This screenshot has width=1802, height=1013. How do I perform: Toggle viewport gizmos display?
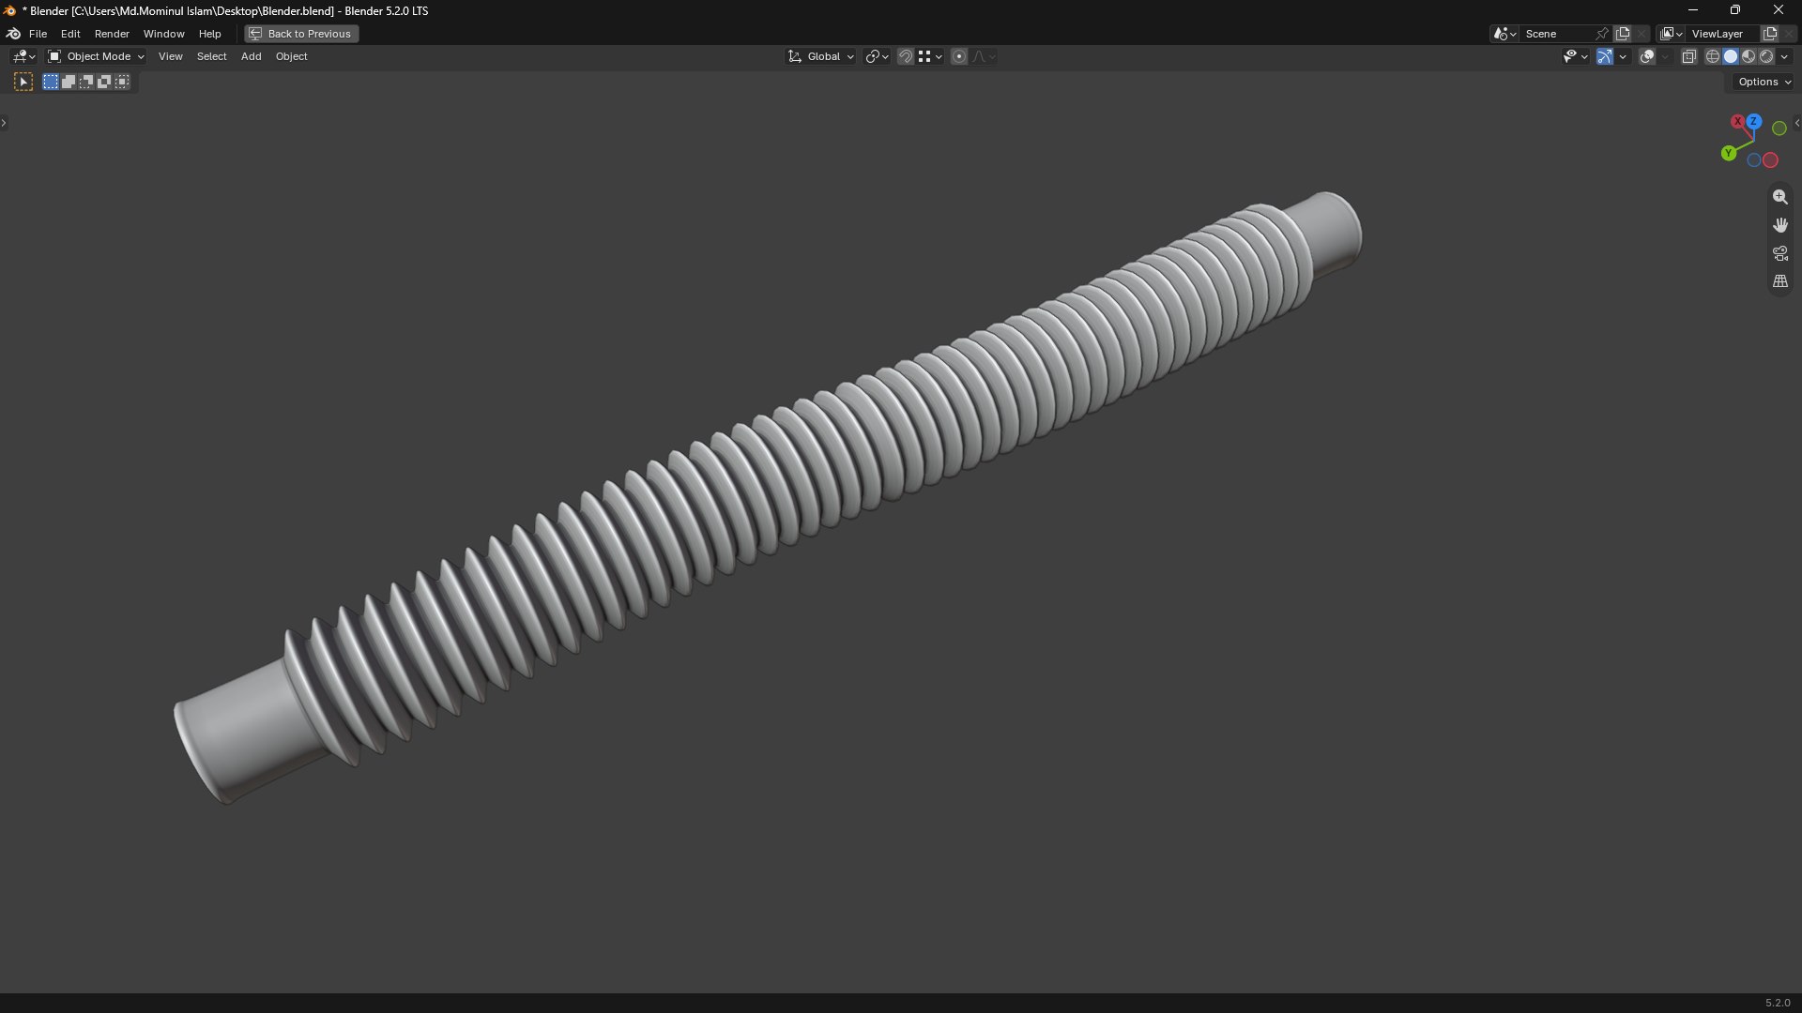pyautogui.click(x=1605, y=57)
